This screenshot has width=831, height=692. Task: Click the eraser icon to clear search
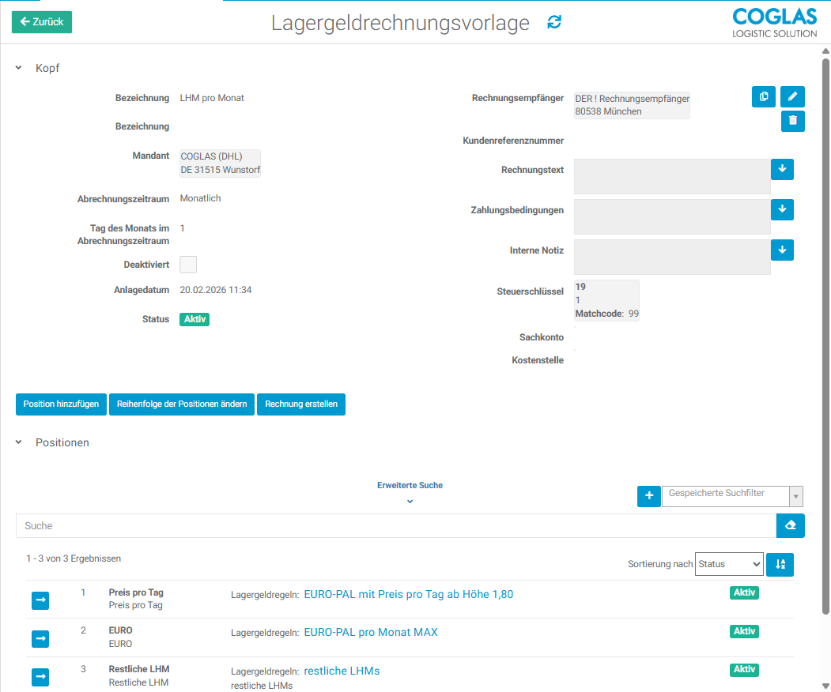click(790, 526)
